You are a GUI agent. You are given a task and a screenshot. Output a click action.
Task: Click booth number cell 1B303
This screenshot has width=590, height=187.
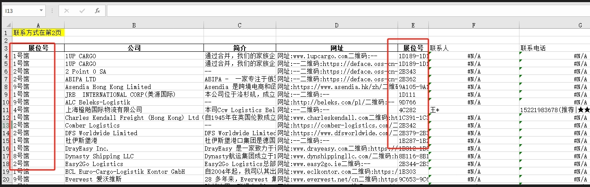(413, 171)
